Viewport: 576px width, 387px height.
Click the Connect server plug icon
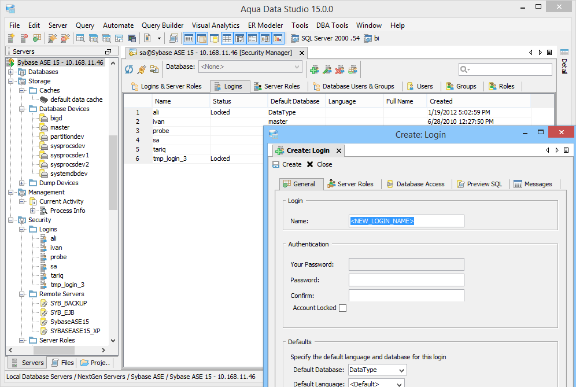[x=53, y=38]
